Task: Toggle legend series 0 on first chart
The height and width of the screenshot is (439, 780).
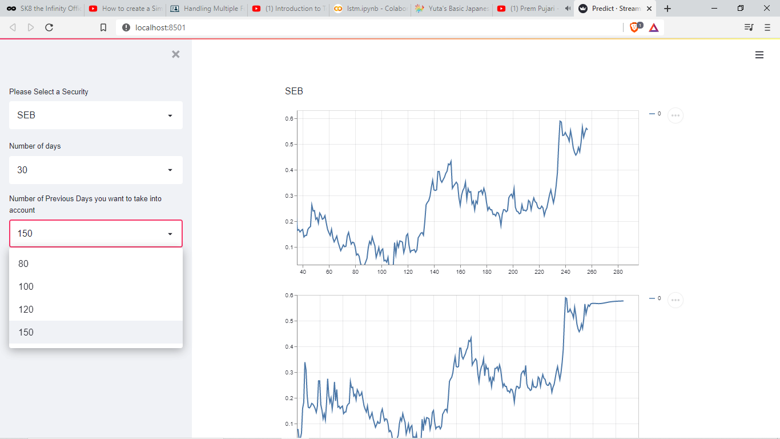Action: click(655, 114)
